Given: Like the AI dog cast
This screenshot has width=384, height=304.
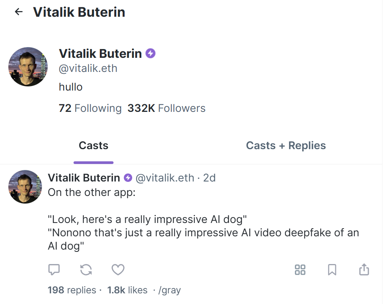Looking at the screenshot, I should [118, 270].
